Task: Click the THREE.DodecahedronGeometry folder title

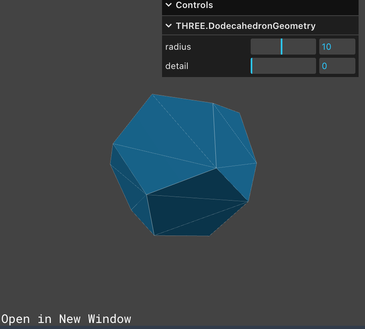Action: (245, 26)
